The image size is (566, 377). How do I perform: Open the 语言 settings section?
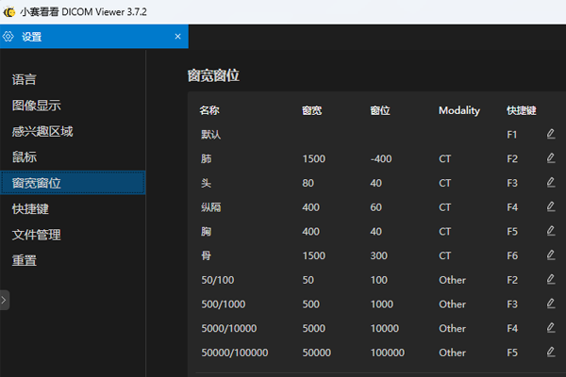click(x=25, y=80)
